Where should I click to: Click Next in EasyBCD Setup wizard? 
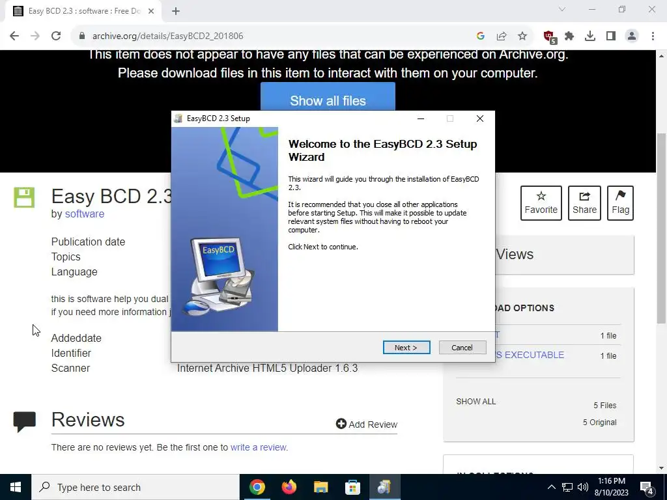tap(406, 348)
